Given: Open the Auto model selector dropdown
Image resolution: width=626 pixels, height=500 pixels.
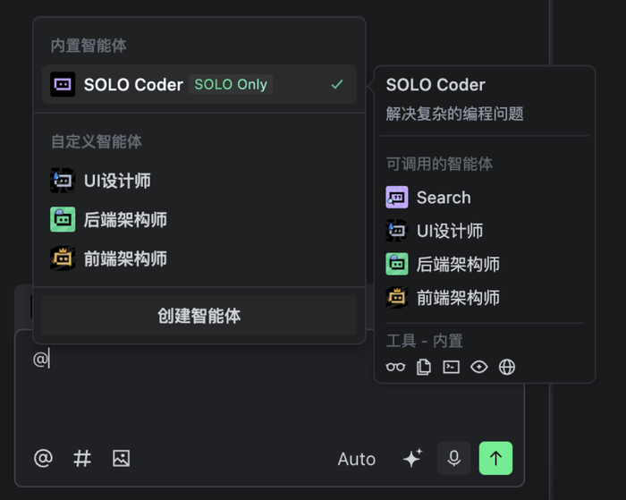Looking at the screenshot, I should point(356,459).
